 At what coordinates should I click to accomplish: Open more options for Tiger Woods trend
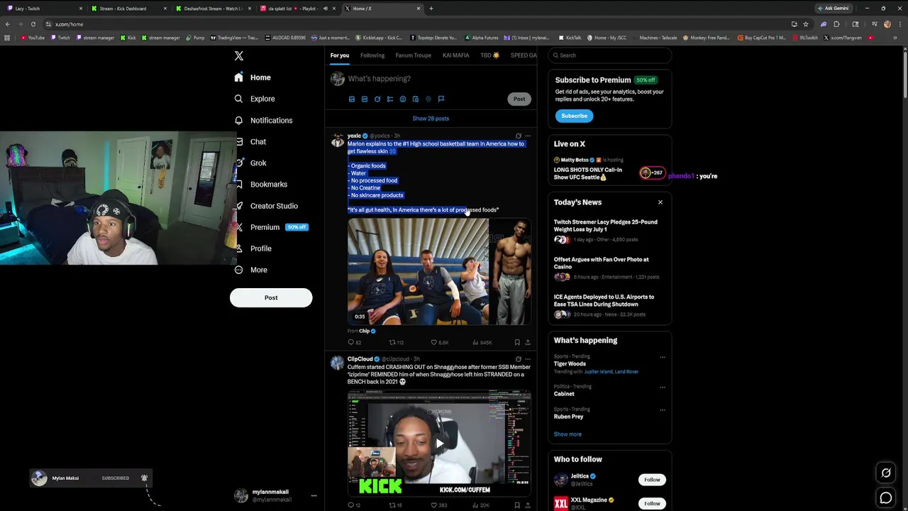pos(663,357)
